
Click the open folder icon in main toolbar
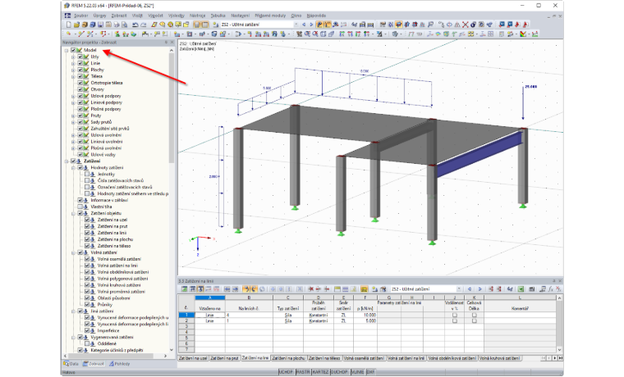pyautogui.click(x=77, y=25)
